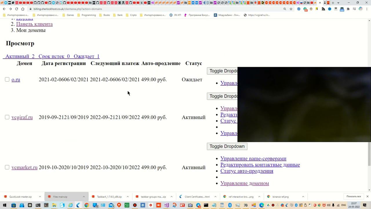
Task: Open the browser home page icon
Action: coord(23,9)
